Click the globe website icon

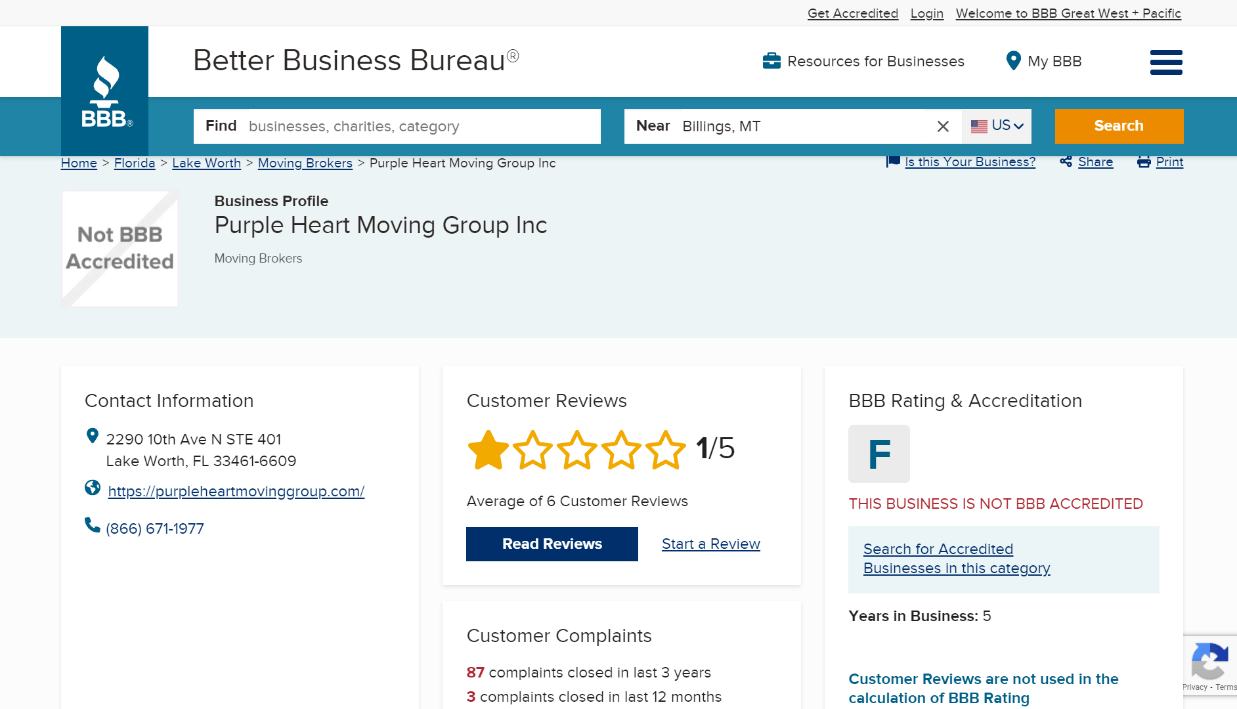pyautogui.click(x=93, y=488)
